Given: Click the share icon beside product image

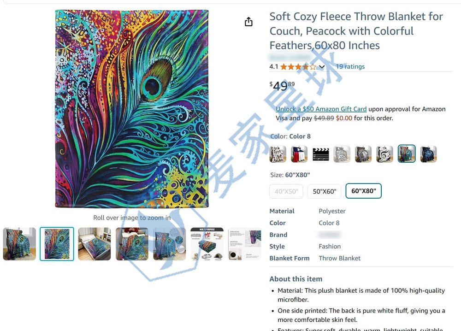Looking at the screenshot, I should point(248,22).
